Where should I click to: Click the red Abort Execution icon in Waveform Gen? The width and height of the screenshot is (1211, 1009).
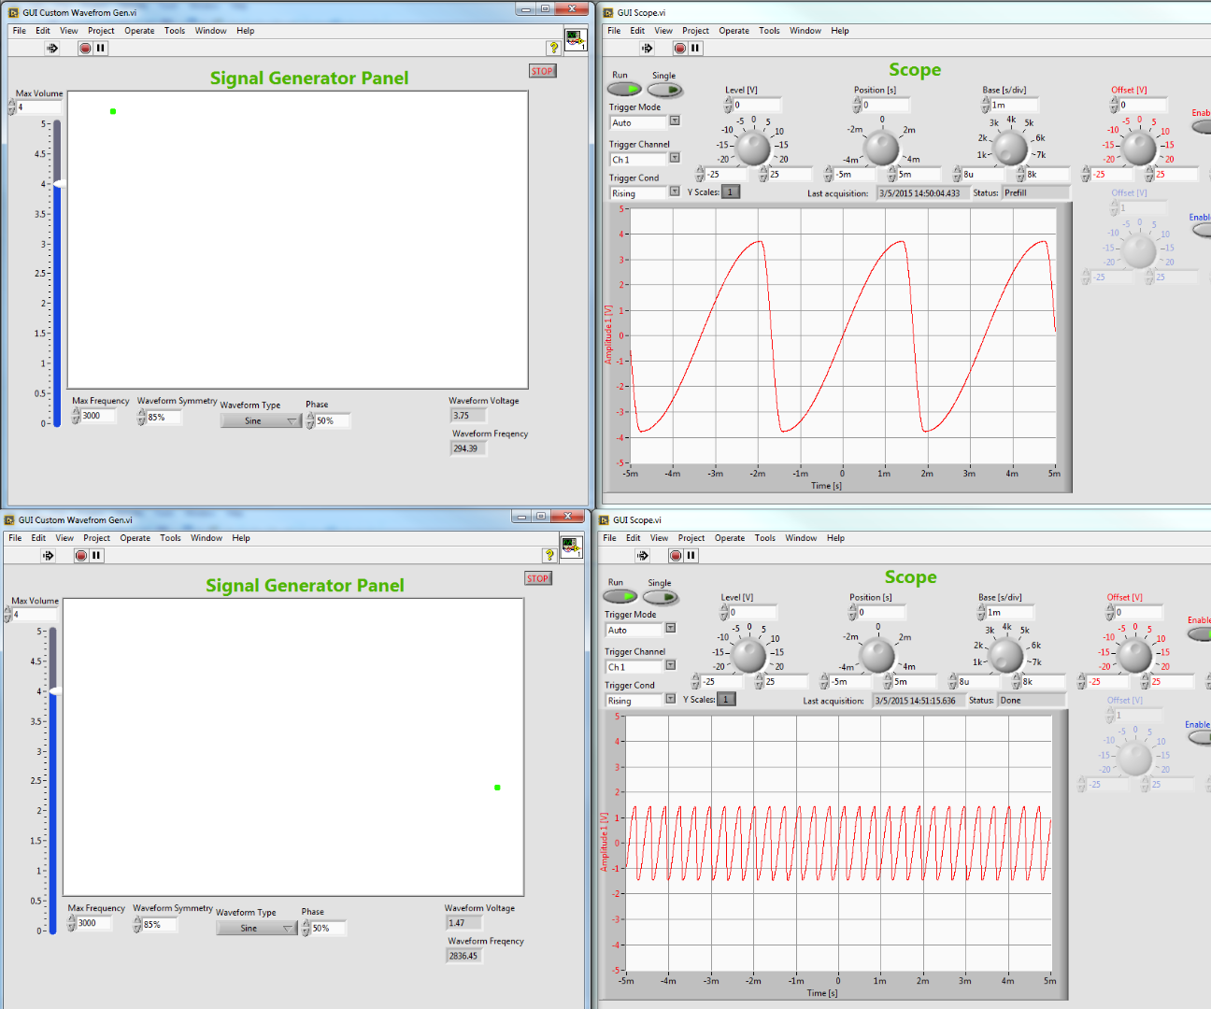point(84,48)
